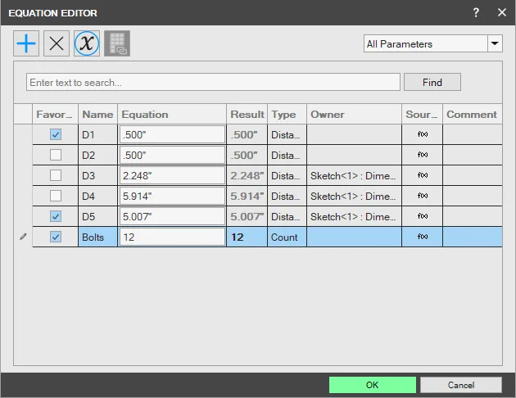This screenshot has width=516, height=398.
Task: Sort by the Favor... column header
Action: 55,114
